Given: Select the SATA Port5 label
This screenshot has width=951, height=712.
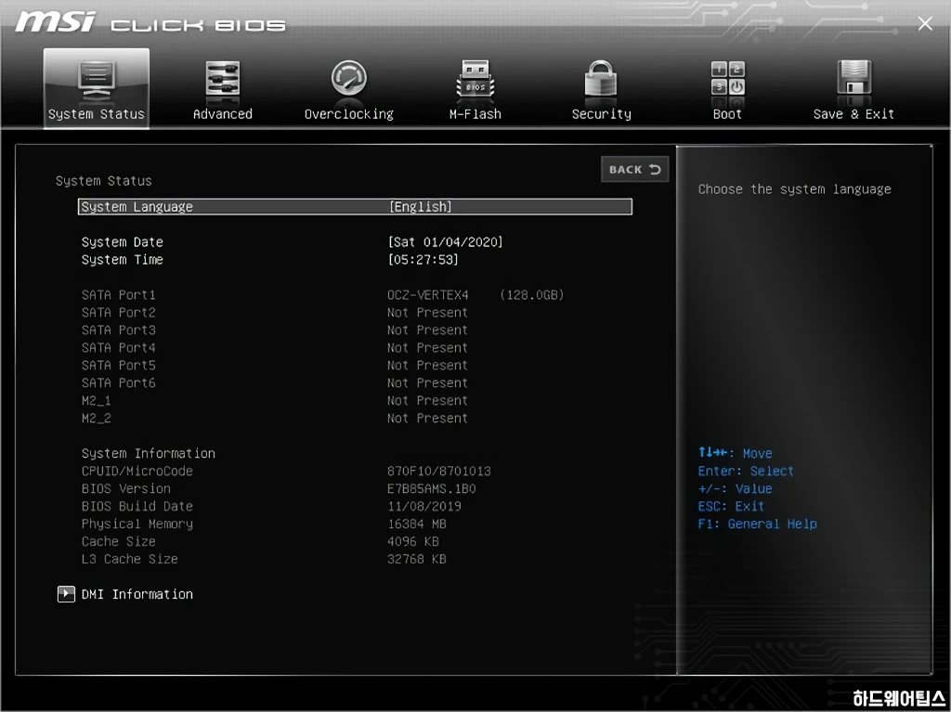Looking at the screenshot, I should pyautogui.click(x=118, y=365).
